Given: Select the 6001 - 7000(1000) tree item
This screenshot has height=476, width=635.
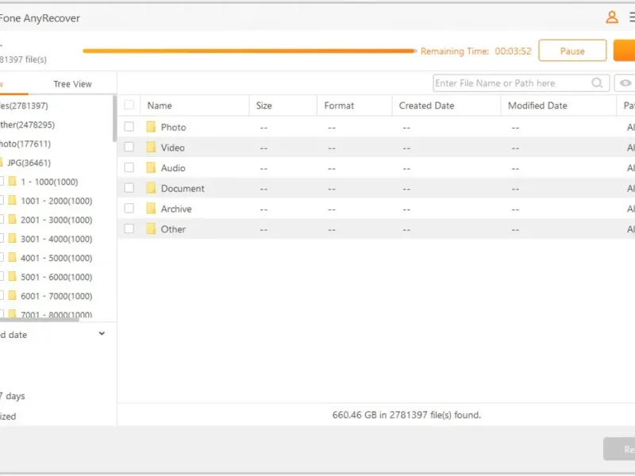Looking at the screenshot, I should click(x=56, y=296).
